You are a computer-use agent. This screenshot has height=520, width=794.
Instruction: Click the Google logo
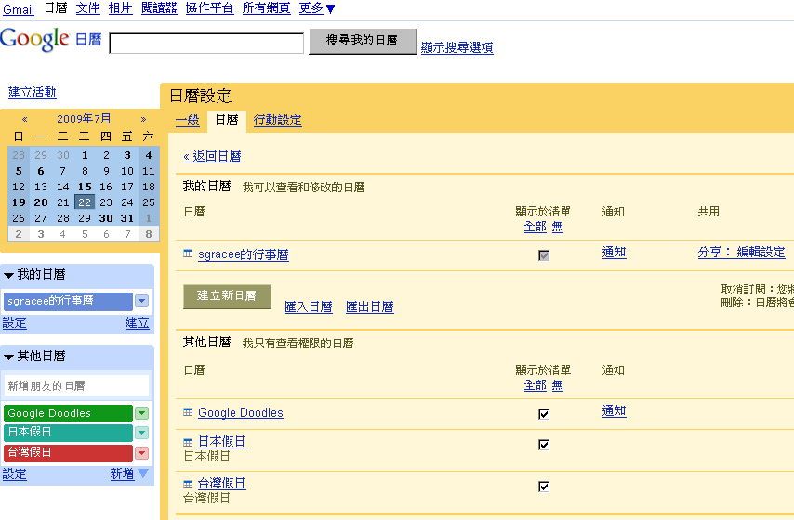pyautogui.click(x=34, y=39)
